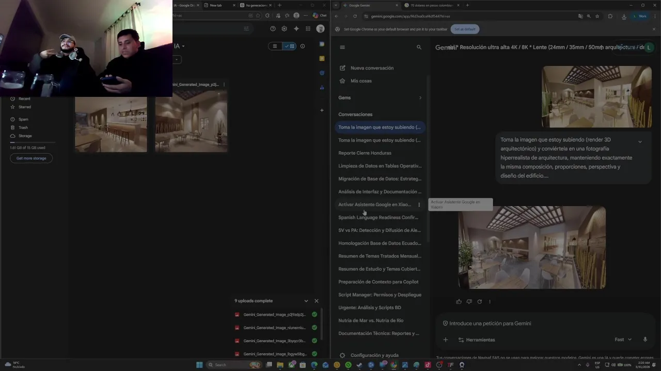
Task: Show Drive view details info icon
Action: point(303,46)
